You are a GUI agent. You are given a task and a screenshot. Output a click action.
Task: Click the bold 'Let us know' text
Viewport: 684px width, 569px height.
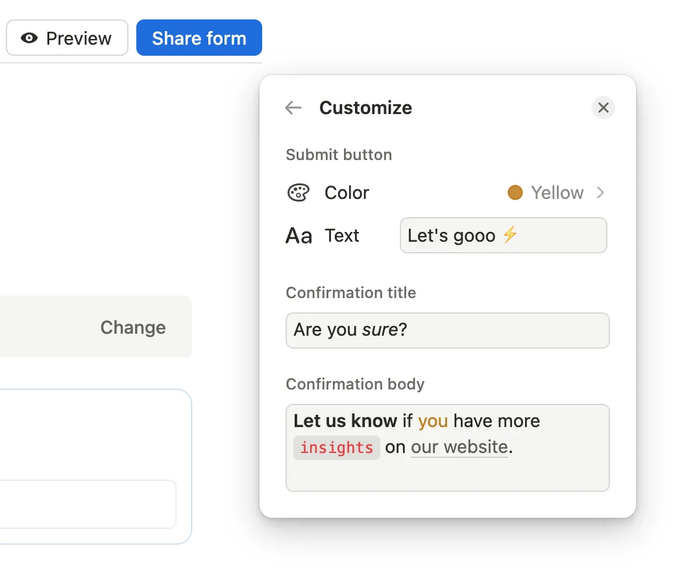(x=345, y=421)
